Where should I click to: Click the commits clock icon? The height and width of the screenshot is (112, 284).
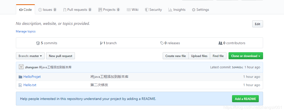click(x=38, y=43)
